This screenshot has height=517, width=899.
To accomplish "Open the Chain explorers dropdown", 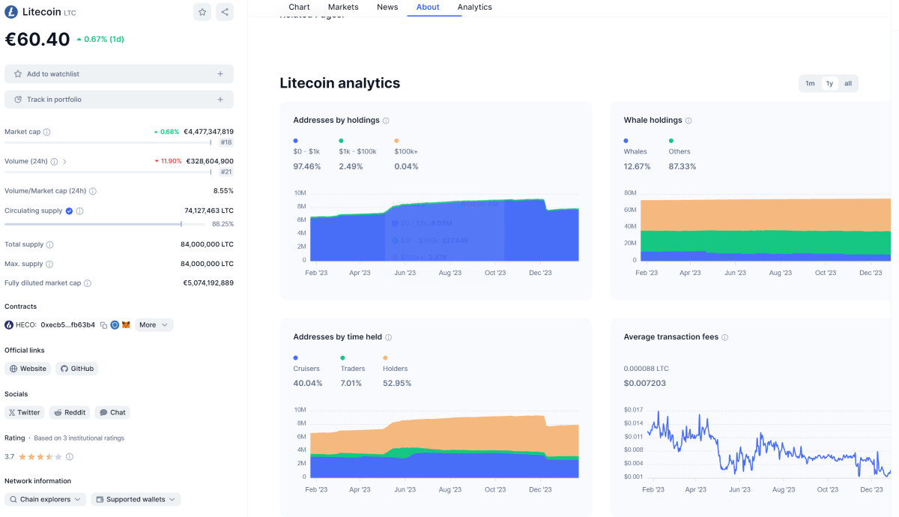I will (46, 499).
